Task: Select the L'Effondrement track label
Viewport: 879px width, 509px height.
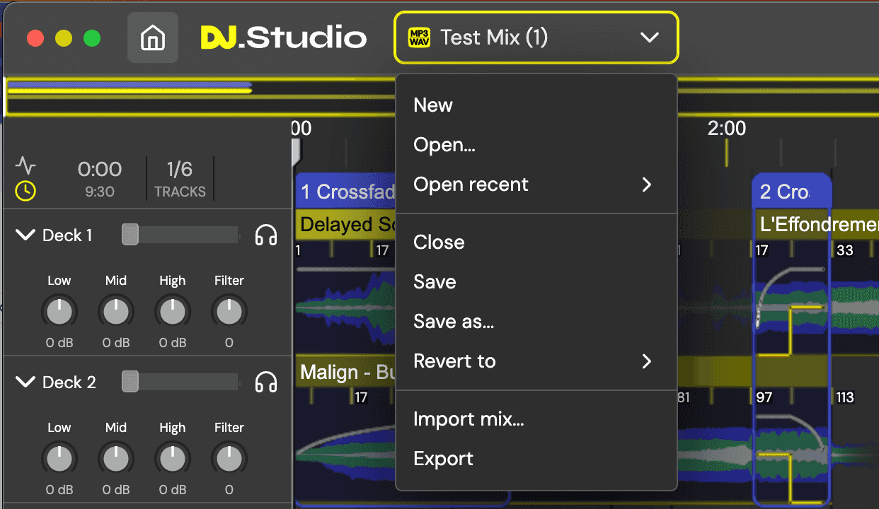Action: point(817,225)
